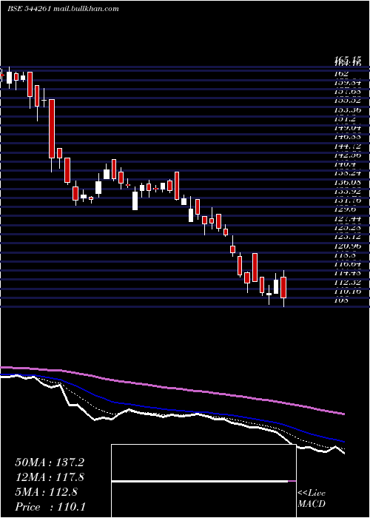Click the 140.4 price axis label
Screen dimensions: 370x518
click(345, 164)
